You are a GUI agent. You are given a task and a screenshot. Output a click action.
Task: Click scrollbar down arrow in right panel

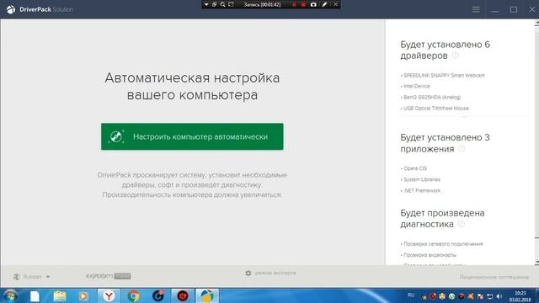536,263
